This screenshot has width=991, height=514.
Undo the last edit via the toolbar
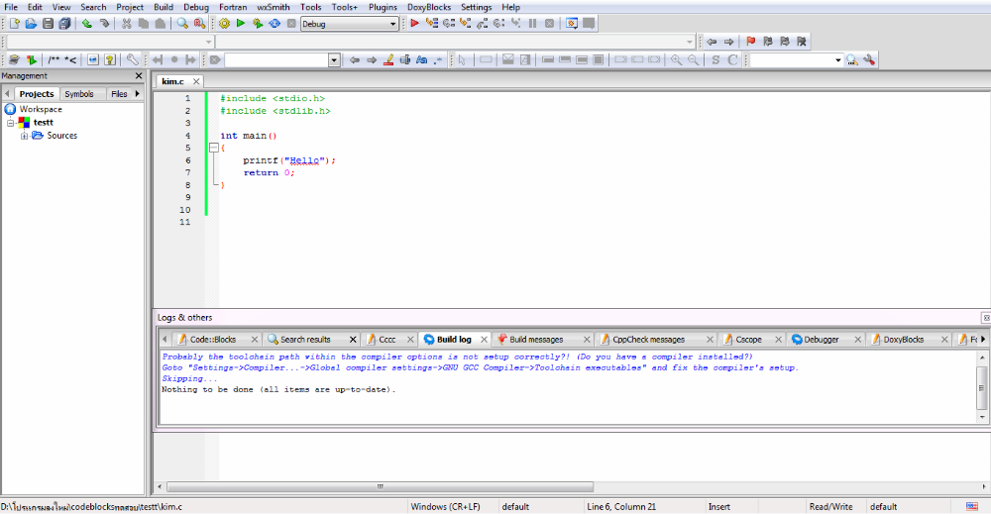86,24
